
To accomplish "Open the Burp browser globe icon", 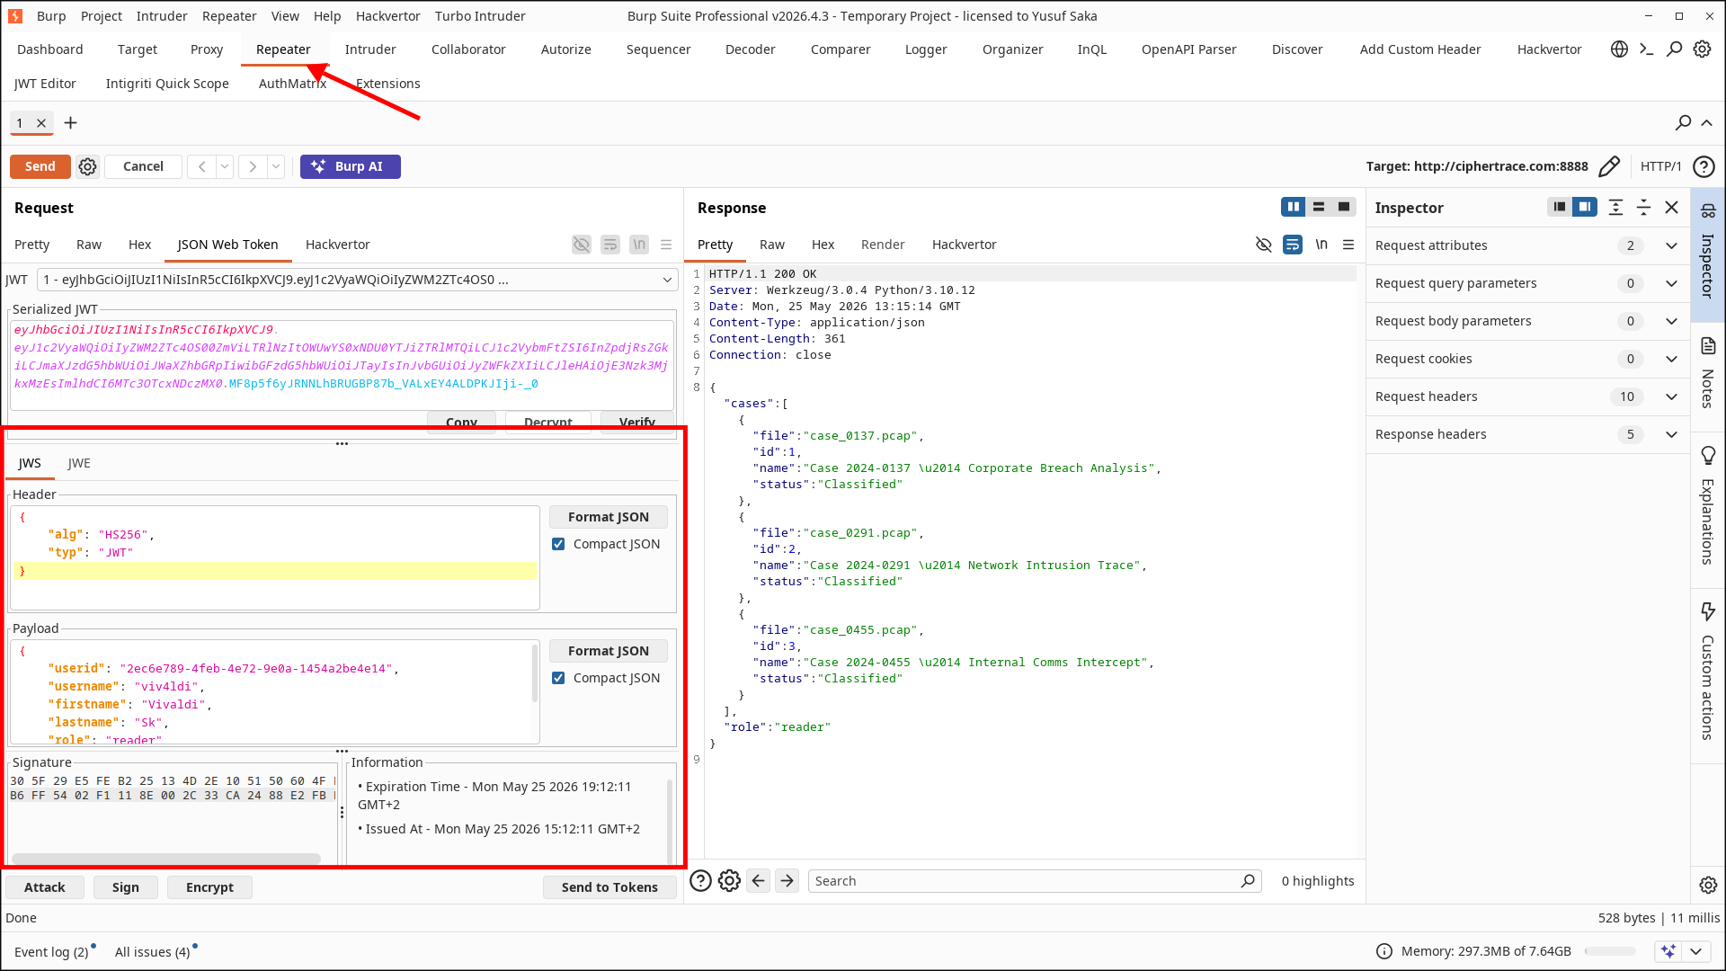I will click(x=1619, y=49).
